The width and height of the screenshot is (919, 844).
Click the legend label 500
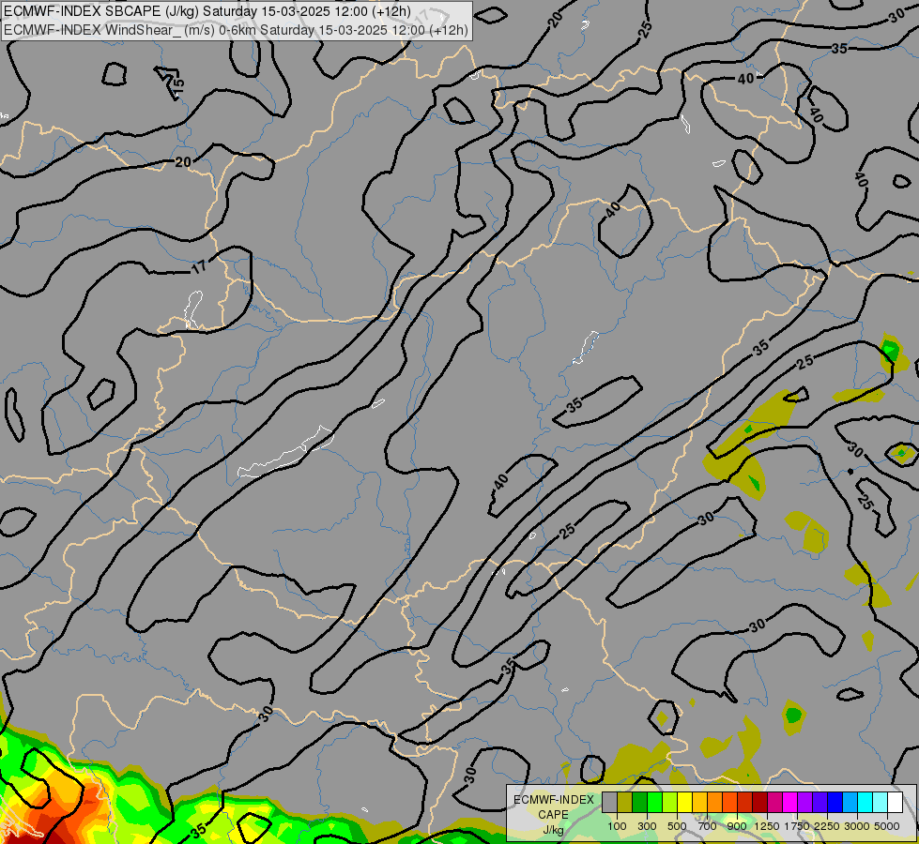[x=677, y=826]
